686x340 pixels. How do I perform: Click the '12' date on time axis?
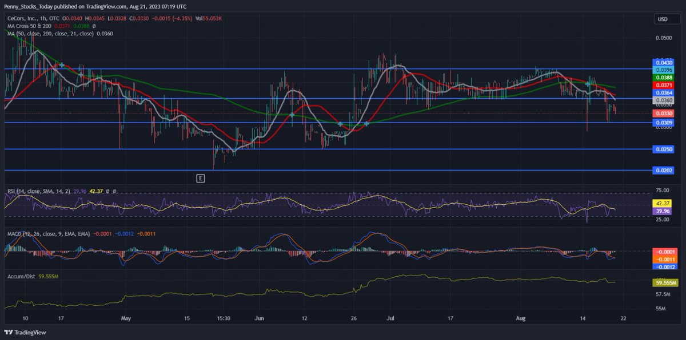[305, 318]
